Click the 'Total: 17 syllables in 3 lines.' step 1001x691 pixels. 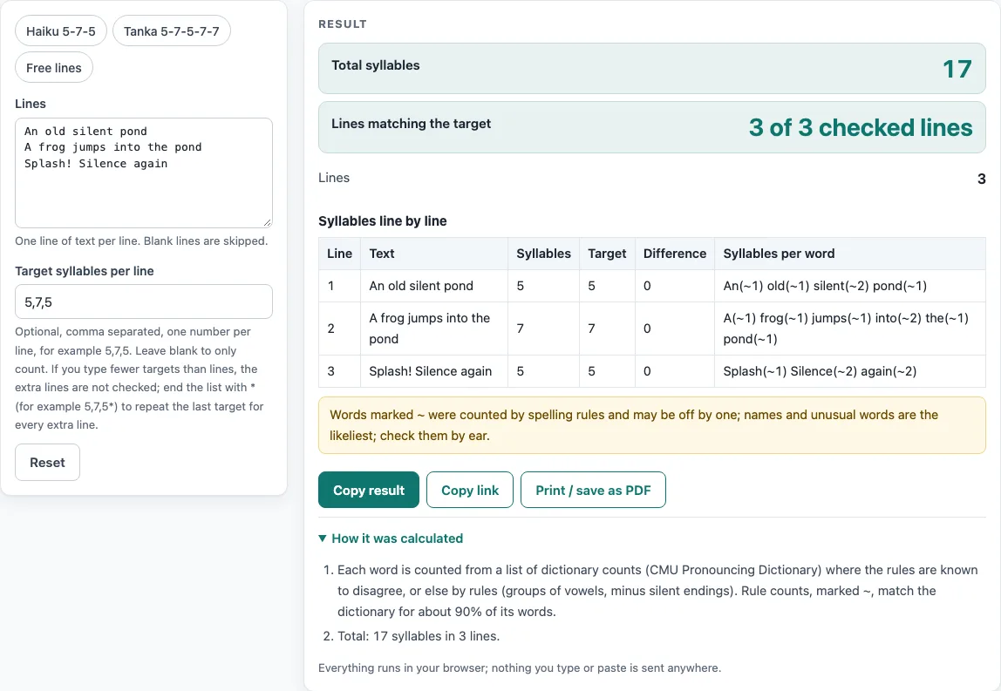click(x=419, y=636)
